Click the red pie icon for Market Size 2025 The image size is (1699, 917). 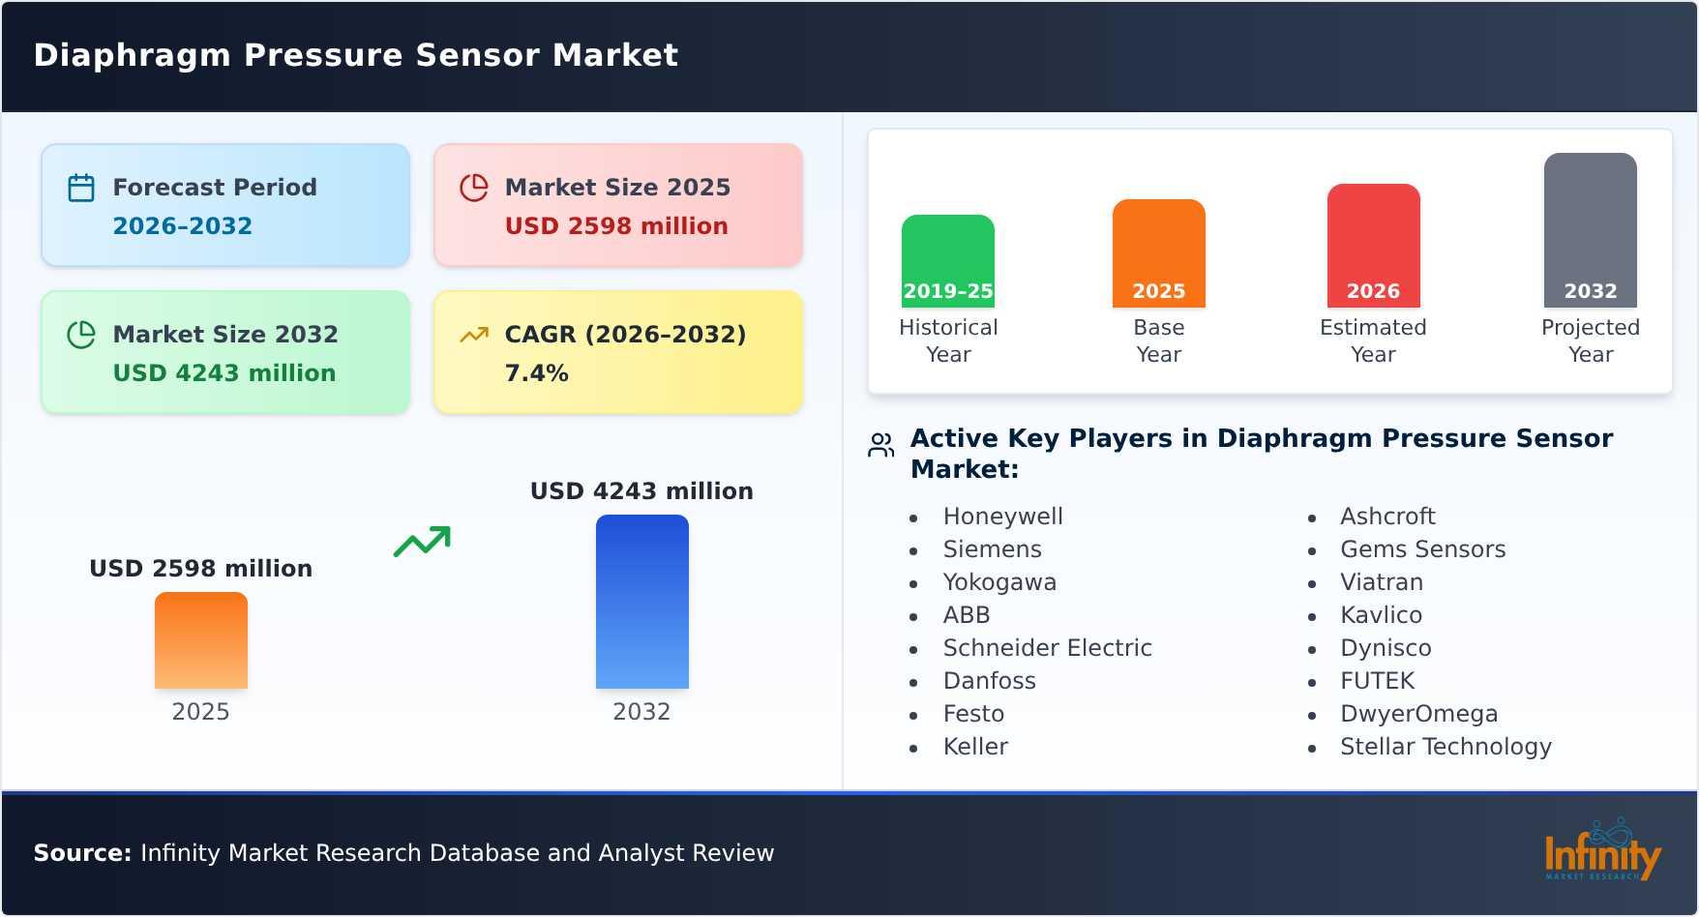[473, 188]
